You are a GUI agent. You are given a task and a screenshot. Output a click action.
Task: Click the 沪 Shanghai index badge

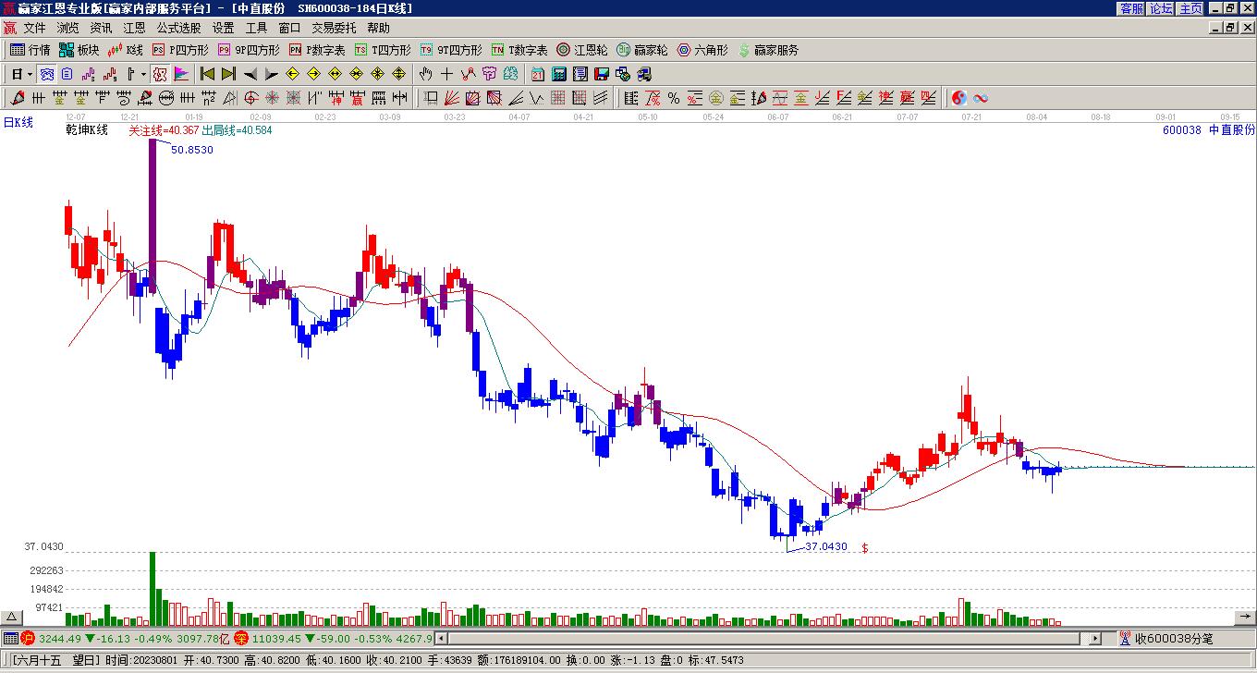point(28,638)
